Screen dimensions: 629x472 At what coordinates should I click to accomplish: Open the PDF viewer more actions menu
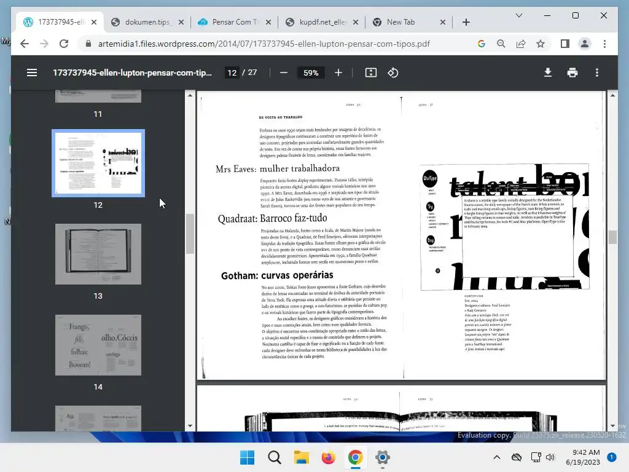coord(597,73)
